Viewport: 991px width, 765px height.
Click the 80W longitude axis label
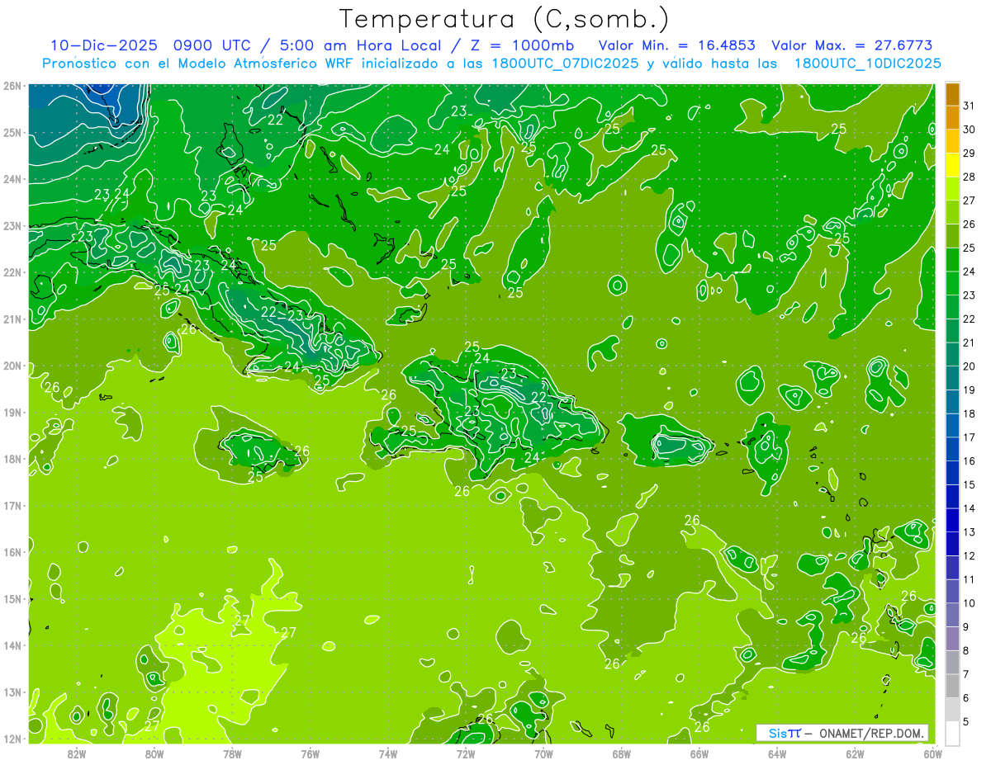(154, 753)
